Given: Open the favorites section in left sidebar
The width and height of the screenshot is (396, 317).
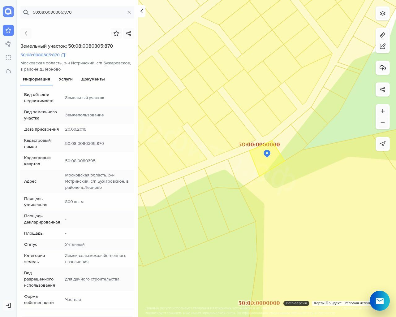Looking at the screenshot, I should tap(8, 30).
